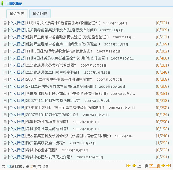
Task: Click the (0/681) count for 考试操作现场 post
Action: (x=162, y=94)
